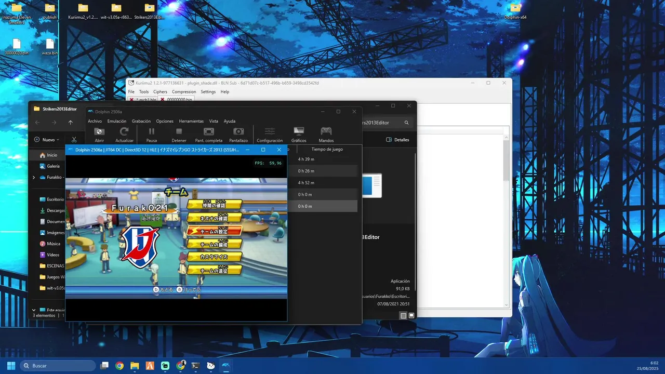Open Música in the Explorer sidebar
Viewport: 665px width, 374px height.
coord(50,244)
